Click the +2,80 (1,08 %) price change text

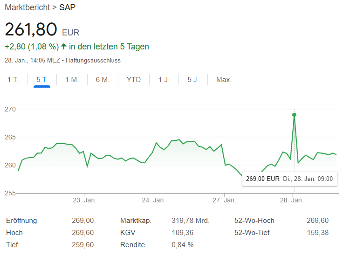(32, 47)
